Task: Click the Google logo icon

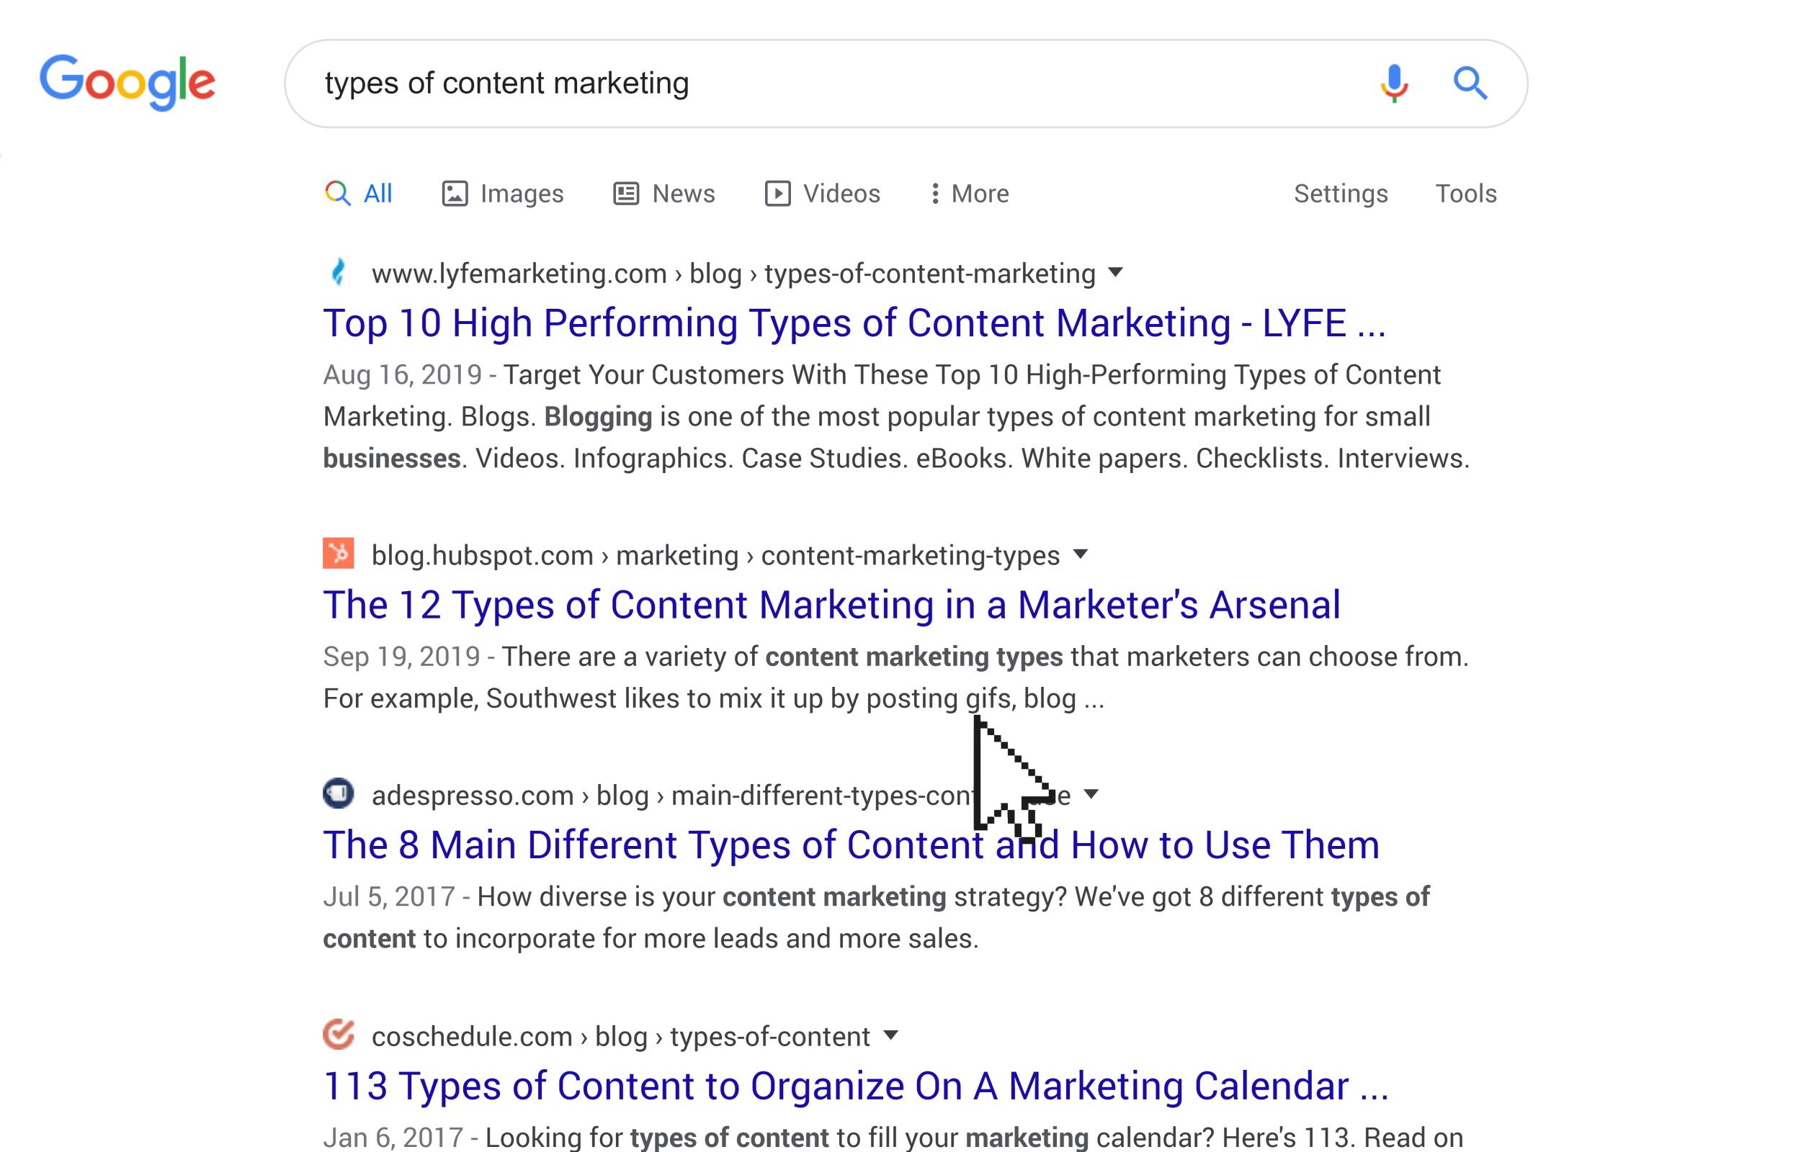Action: click(x=125, y=84)
